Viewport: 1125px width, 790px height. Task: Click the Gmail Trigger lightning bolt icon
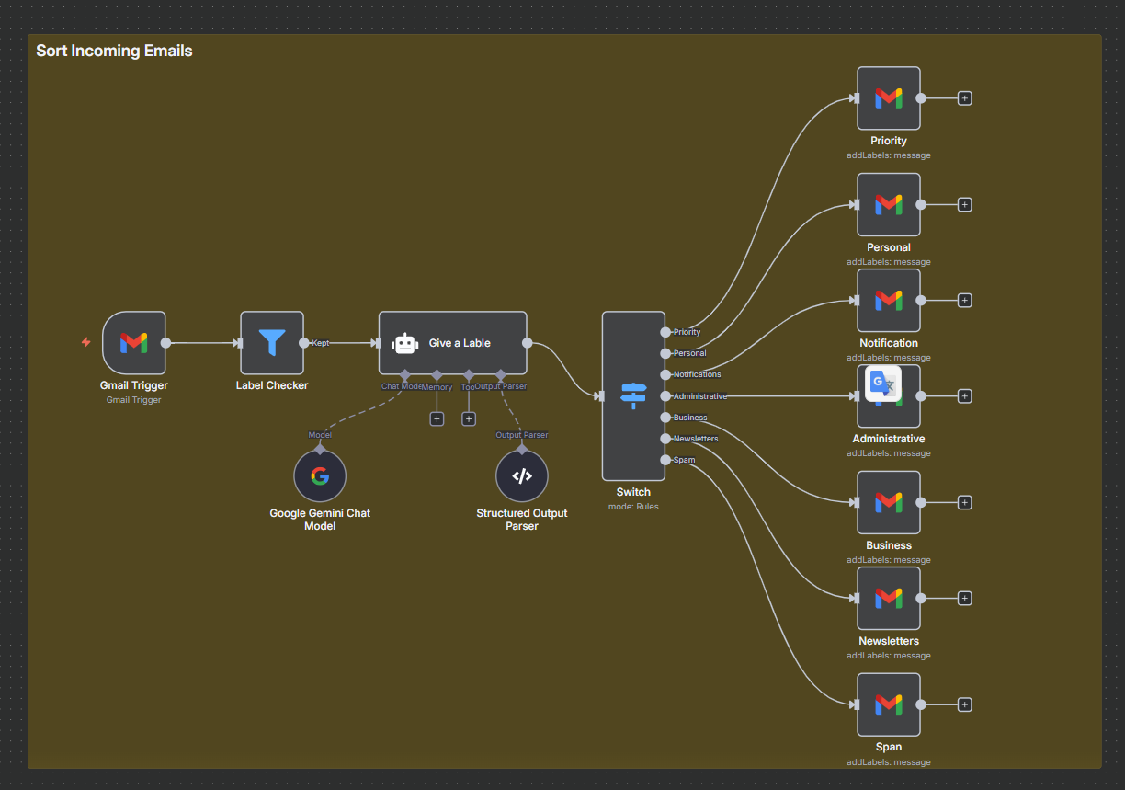tap(86, 342)
